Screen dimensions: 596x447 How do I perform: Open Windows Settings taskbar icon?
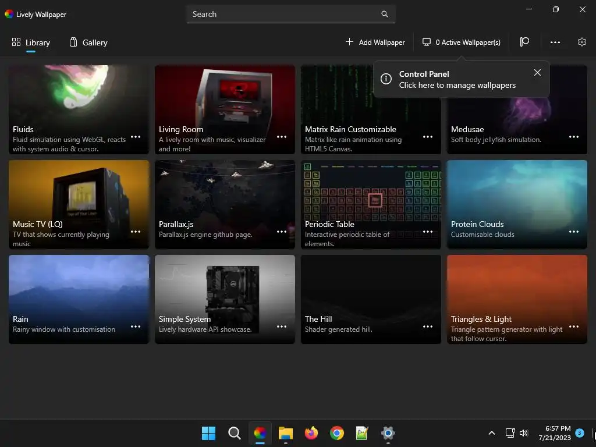tap(388, 433)
